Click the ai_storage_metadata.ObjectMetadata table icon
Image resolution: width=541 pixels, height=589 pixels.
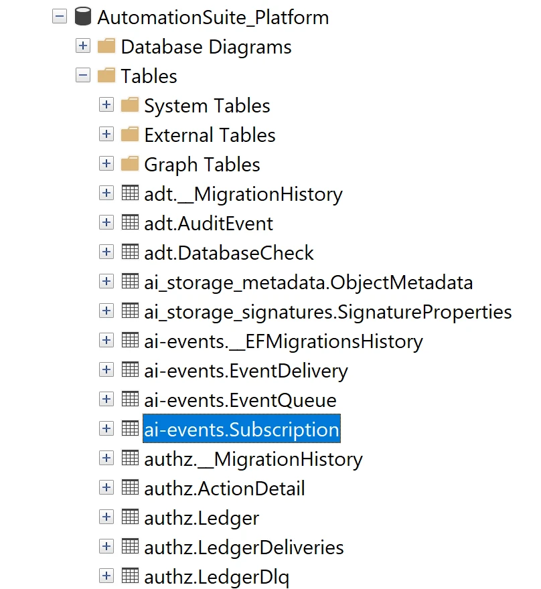[130, 281]
